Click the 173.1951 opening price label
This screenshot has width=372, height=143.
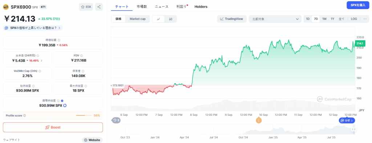(x=118, y=85)
